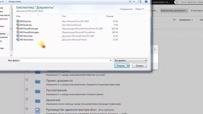
Task: Select the 'MS PowerPoint pptx' file name
Action: tap(29, 32)
